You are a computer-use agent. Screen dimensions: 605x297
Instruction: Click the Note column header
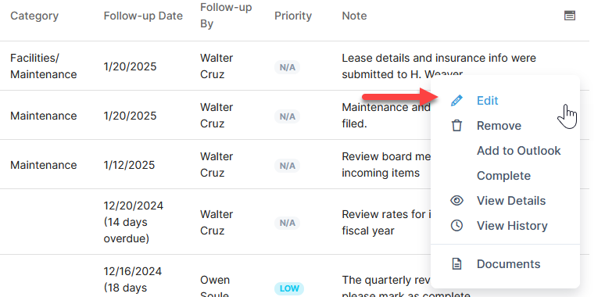click(354, 16)
